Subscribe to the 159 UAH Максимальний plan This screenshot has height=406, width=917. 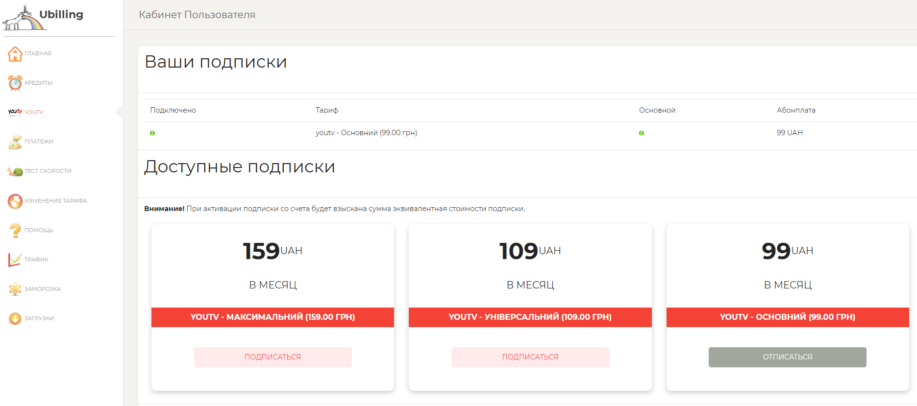(x=273, y=357)
